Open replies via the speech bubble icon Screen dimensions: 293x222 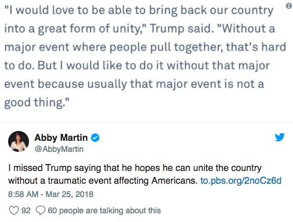tap(41, 210)
